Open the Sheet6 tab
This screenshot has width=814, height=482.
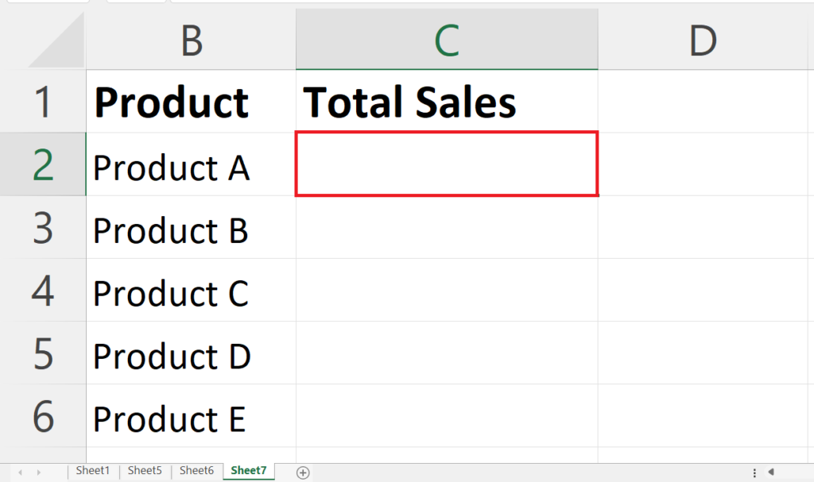[197, 471]
